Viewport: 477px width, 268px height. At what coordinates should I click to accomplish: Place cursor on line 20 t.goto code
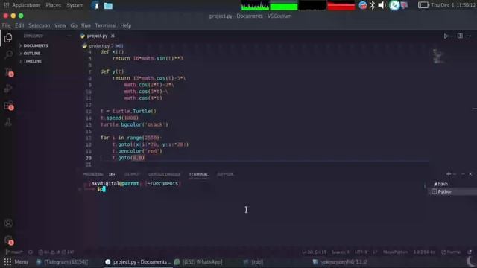[x=129, y=158]
